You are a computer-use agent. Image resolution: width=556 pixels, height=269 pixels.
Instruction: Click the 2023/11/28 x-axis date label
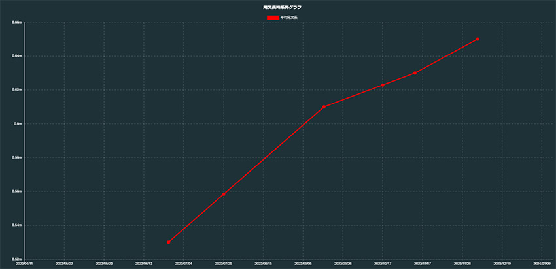coord(462,264)
